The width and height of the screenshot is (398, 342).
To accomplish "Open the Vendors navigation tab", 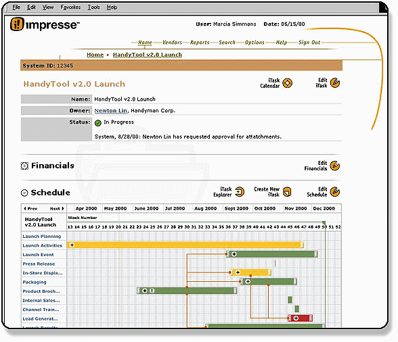I will click(172, 43).
